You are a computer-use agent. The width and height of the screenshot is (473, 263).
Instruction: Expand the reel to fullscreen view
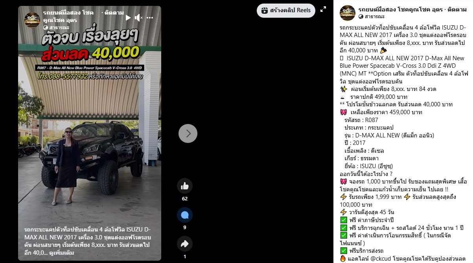(323, 9)
